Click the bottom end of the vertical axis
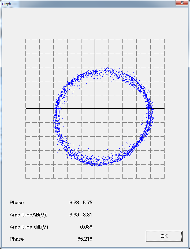Image resolution: width=190 pixels, height=249 pixels. pyautogui.click(x=95, y=177)
